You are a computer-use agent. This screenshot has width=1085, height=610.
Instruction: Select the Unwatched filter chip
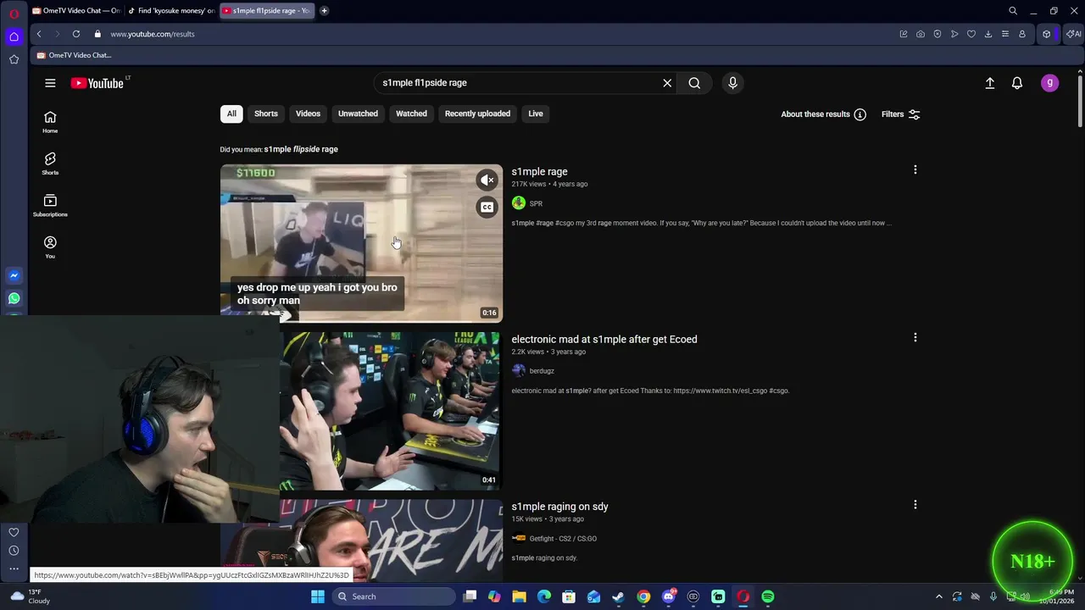358,114
